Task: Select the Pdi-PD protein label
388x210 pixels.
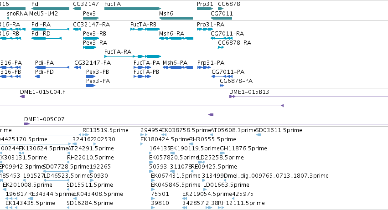Action: point(44,72)
